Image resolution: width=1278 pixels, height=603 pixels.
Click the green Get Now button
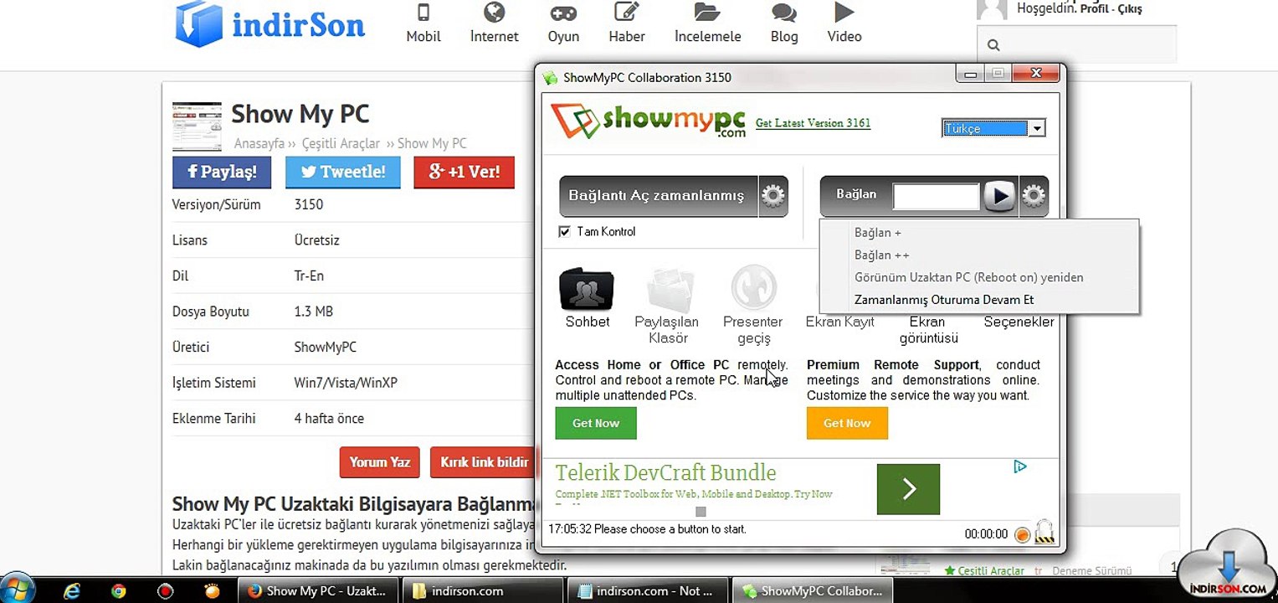596,423
